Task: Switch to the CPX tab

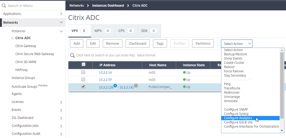Action: tap(126, 31)
